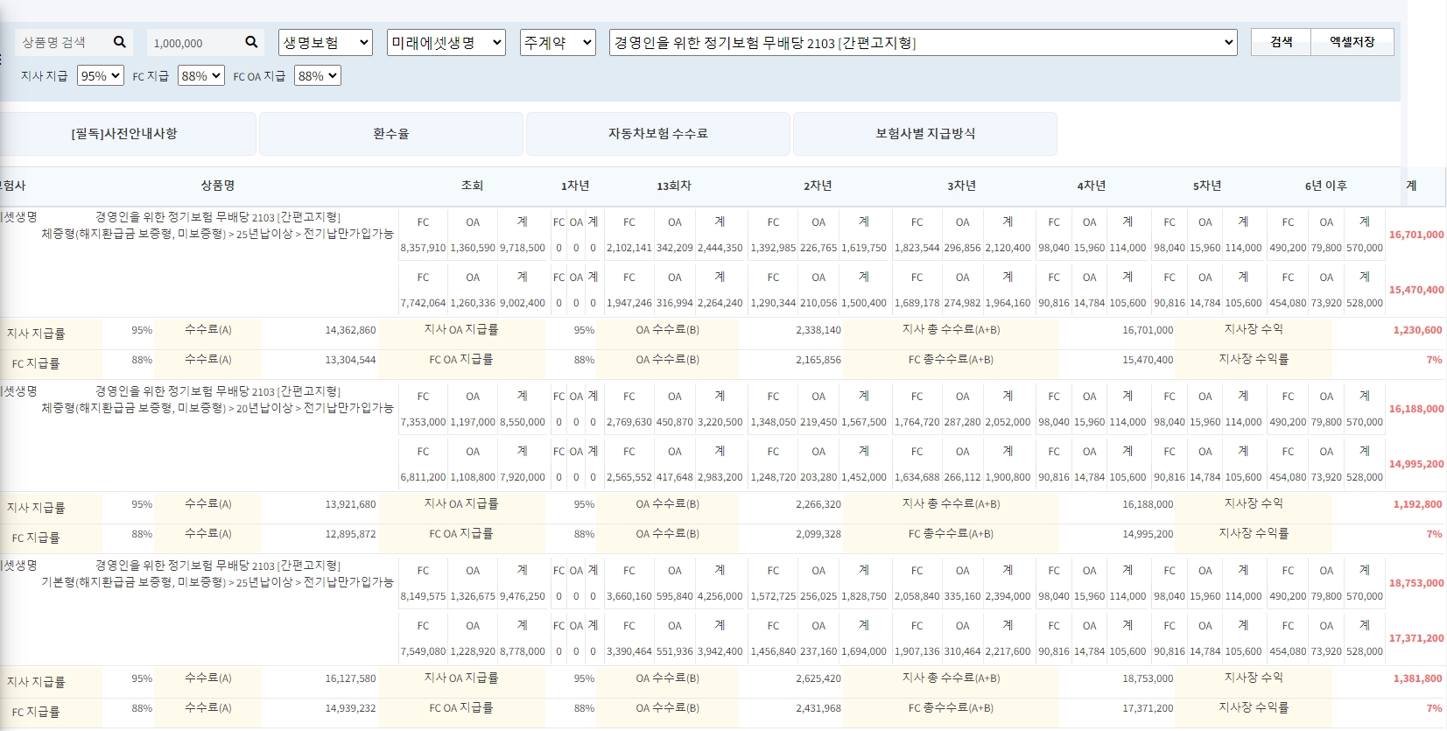Click the 8,149,575 FC value

(424, 596)
